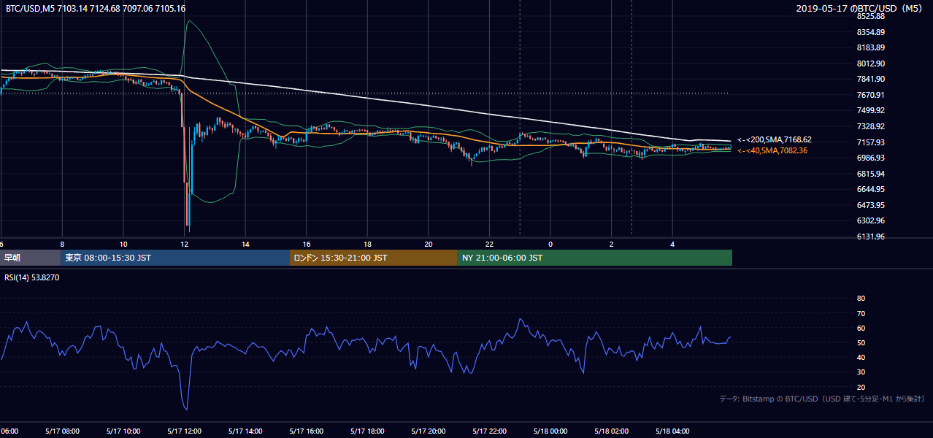Click hour label 10 under price chart
This screenshot has width=933, height=438.
tap(123, 244)
